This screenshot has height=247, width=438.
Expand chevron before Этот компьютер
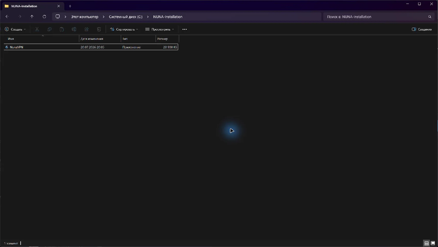[66, 17]
